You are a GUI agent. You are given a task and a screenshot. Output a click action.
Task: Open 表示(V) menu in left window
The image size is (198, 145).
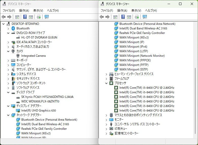click(38, 10)
